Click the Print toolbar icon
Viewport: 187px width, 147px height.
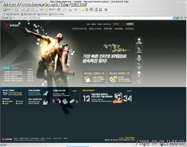[x=70, y=9]
